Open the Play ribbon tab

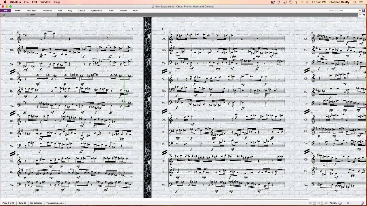(70, 11)
